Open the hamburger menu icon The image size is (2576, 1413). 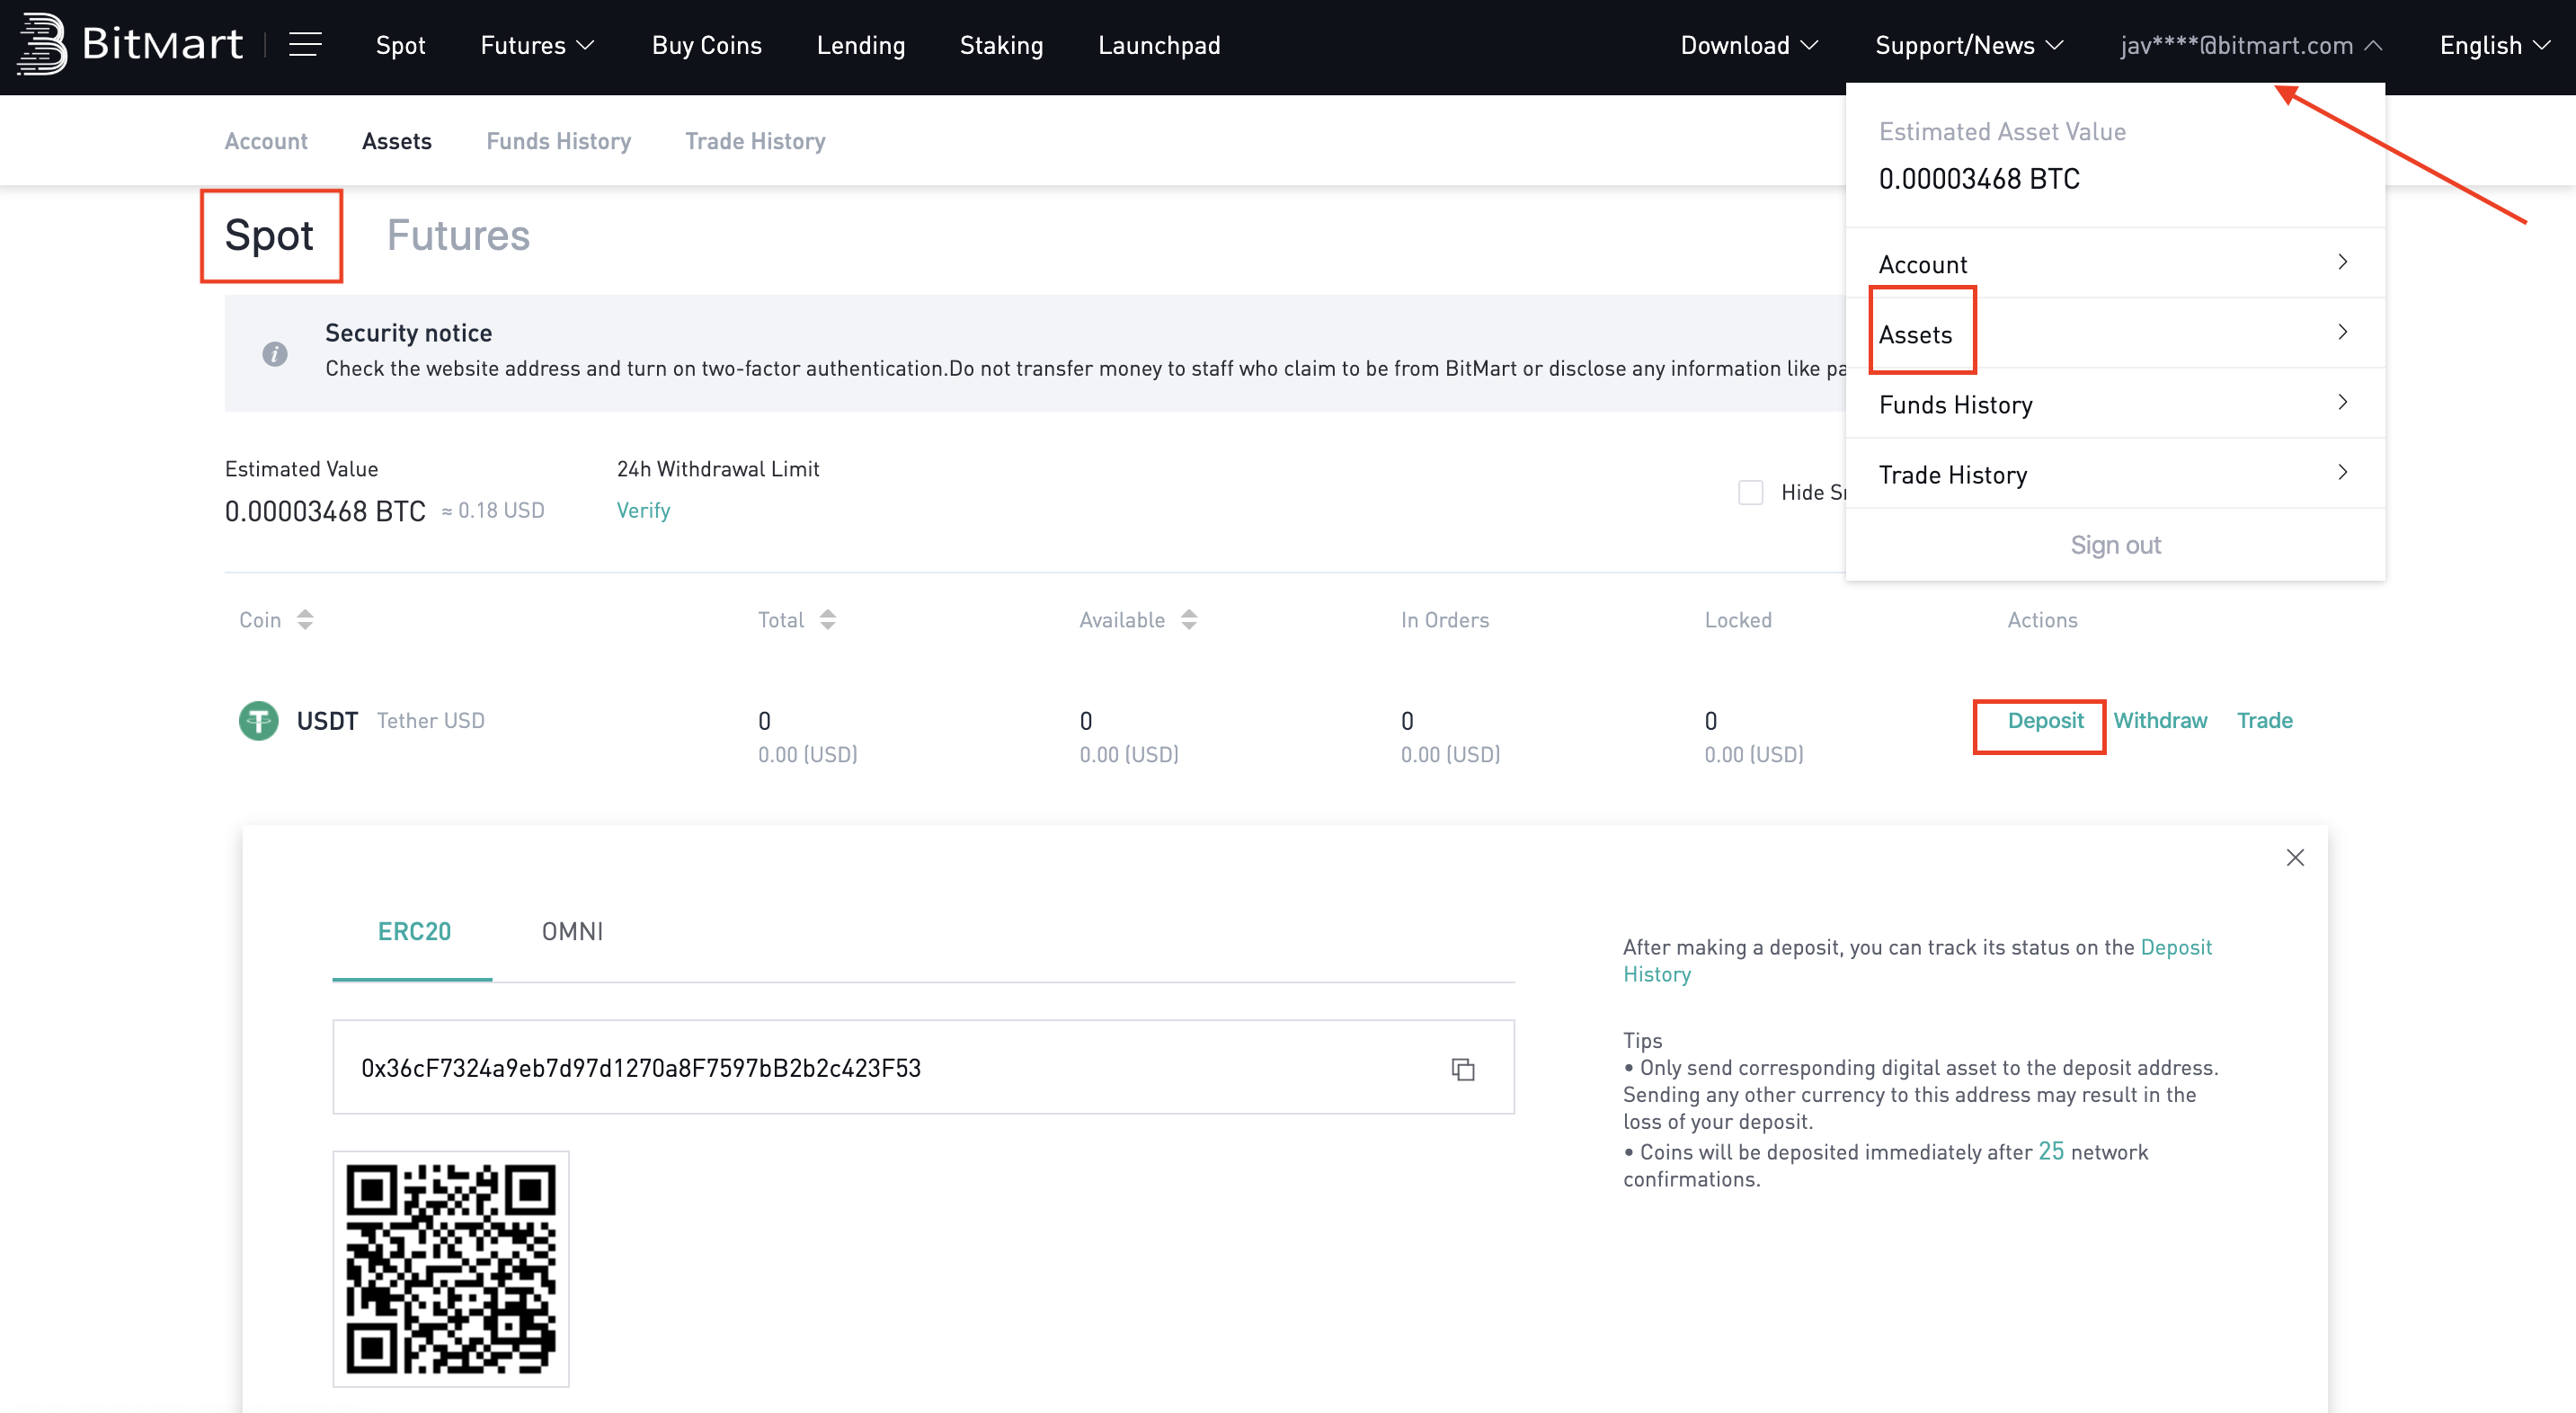coord(305,45)
